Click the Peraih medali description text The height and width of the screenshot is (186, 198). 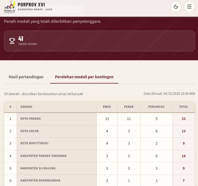[52, 22]
